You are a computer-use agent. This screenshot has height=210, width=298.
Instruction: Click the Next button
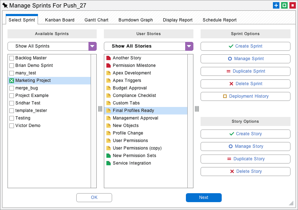(x=203, y=197)
